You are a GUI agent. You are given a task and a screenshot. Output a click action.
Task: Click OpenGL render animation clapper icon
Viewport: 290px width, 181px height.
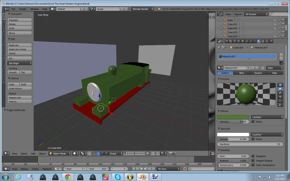174,154
